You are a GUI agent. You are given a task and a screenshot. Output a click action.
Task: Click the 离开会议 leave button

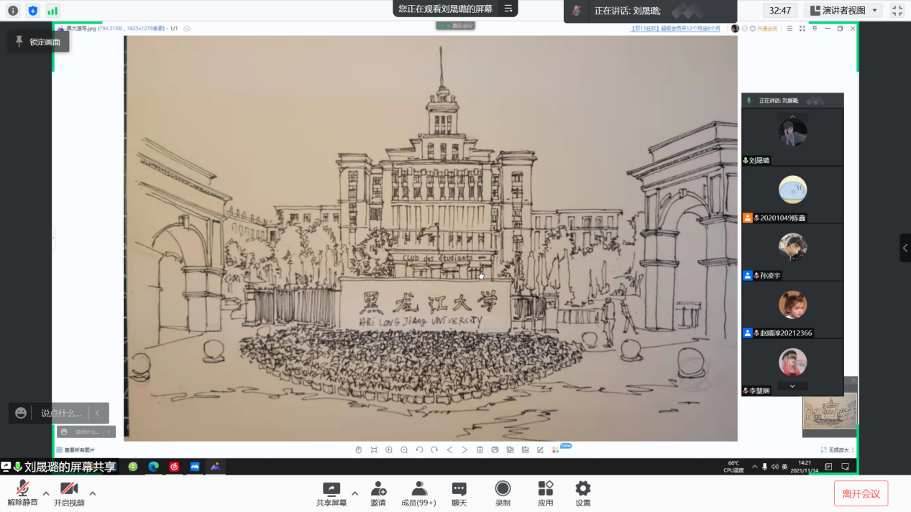pyautogui.click(x=861, y=493)
